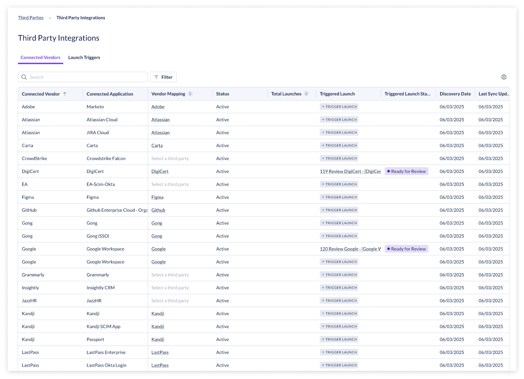The width and height of the screenshot is (524, 379).
Task: Trigger launch for Adobe Marketo row
Action: [x=339, y=107]
